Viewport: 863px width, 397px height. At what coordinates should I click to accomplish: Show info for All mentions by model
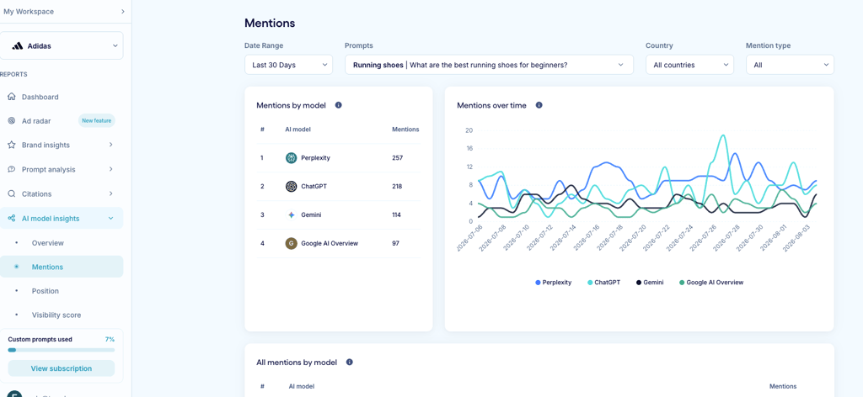350,363
